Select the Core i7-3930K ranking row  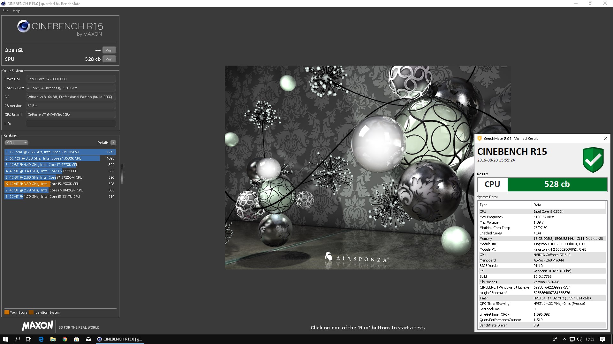click(x=60, y=158)
